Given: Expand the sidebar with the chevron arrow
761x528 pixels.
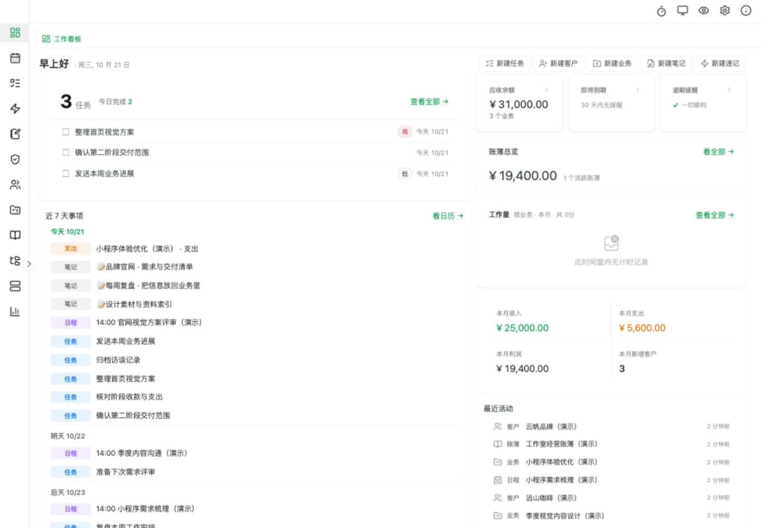Looking at the screenshot, I should 29,263.
